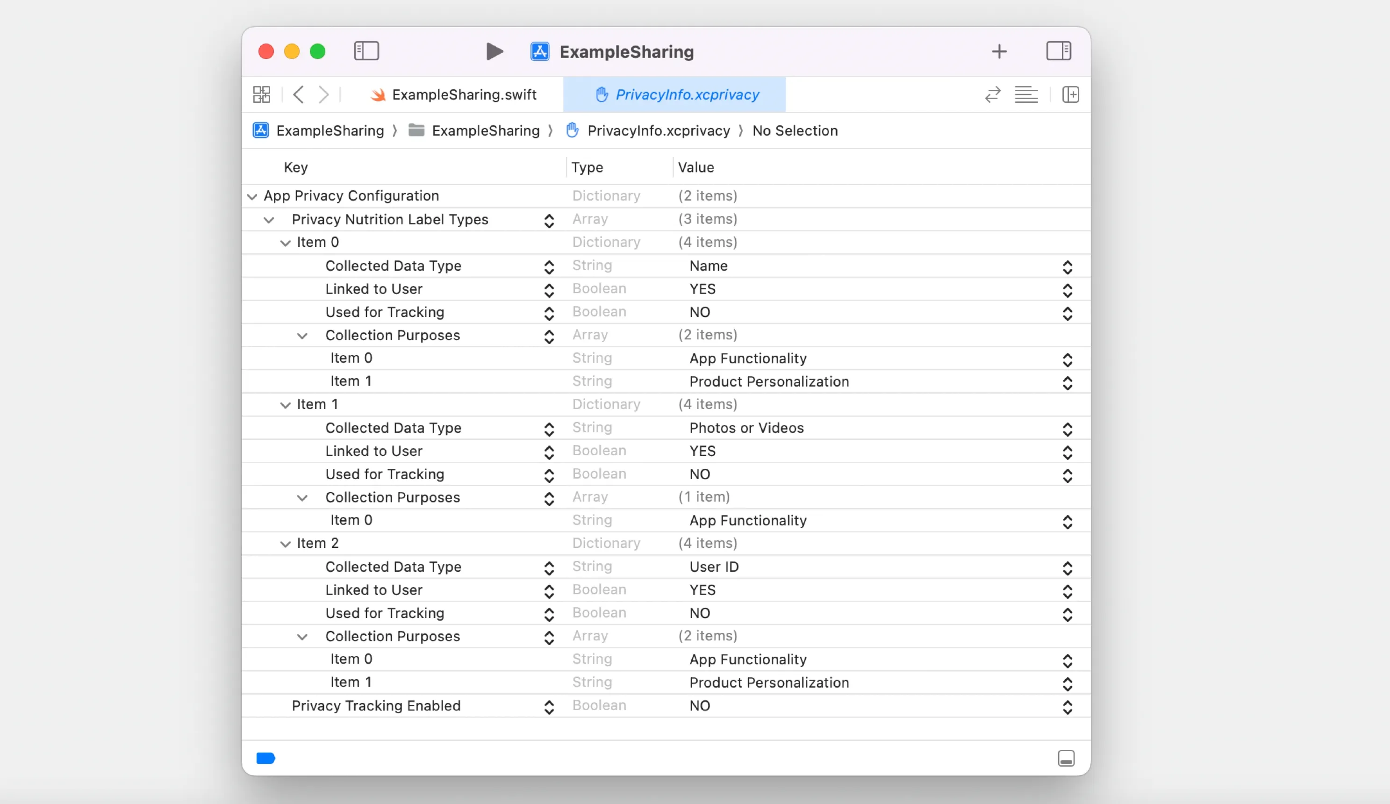
Task: Open key stepper for Linked to User in Item 1
Action: pyautogui.click(x=549, y=452)
